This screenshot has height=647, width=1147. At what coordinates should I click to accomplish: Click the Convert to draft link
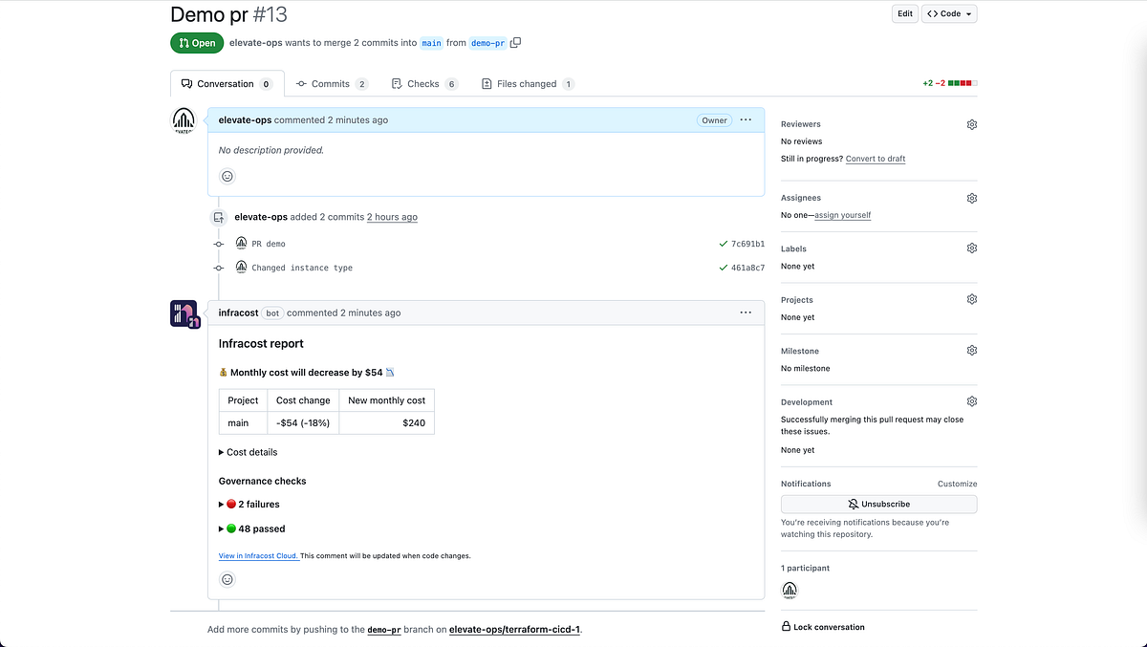click(x=876, y=159)
